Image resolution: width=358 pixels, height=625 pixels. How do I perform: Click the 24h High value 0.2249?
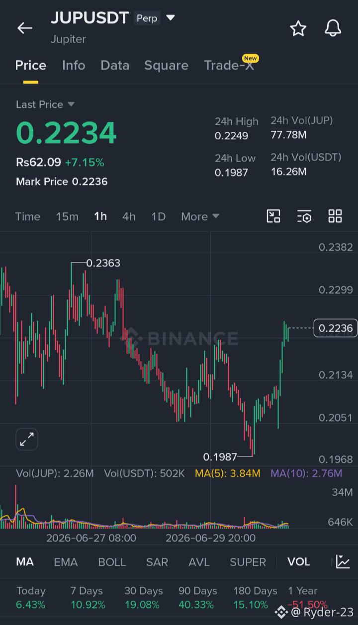[231, 136]
